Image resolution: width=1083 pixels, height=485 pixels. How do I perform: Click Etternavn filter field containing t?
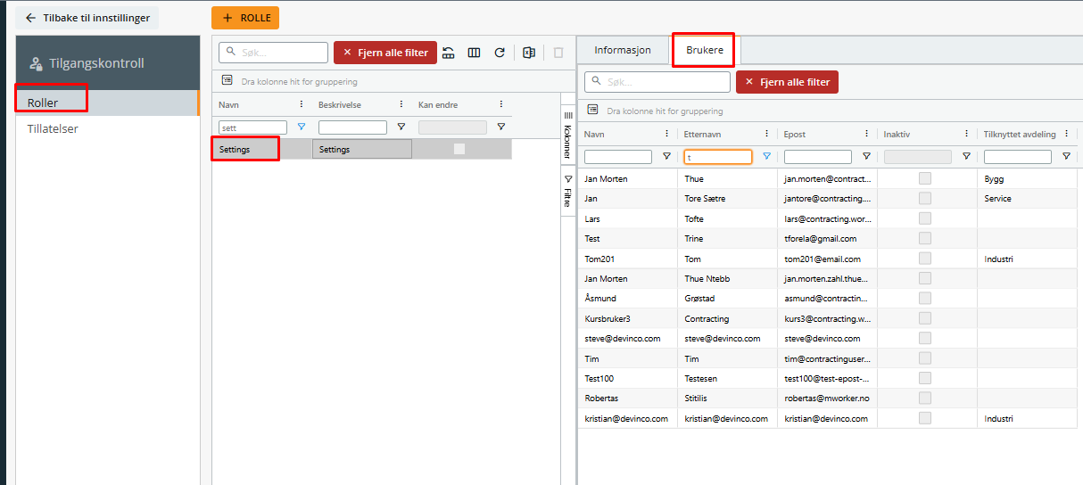[718, 157]
